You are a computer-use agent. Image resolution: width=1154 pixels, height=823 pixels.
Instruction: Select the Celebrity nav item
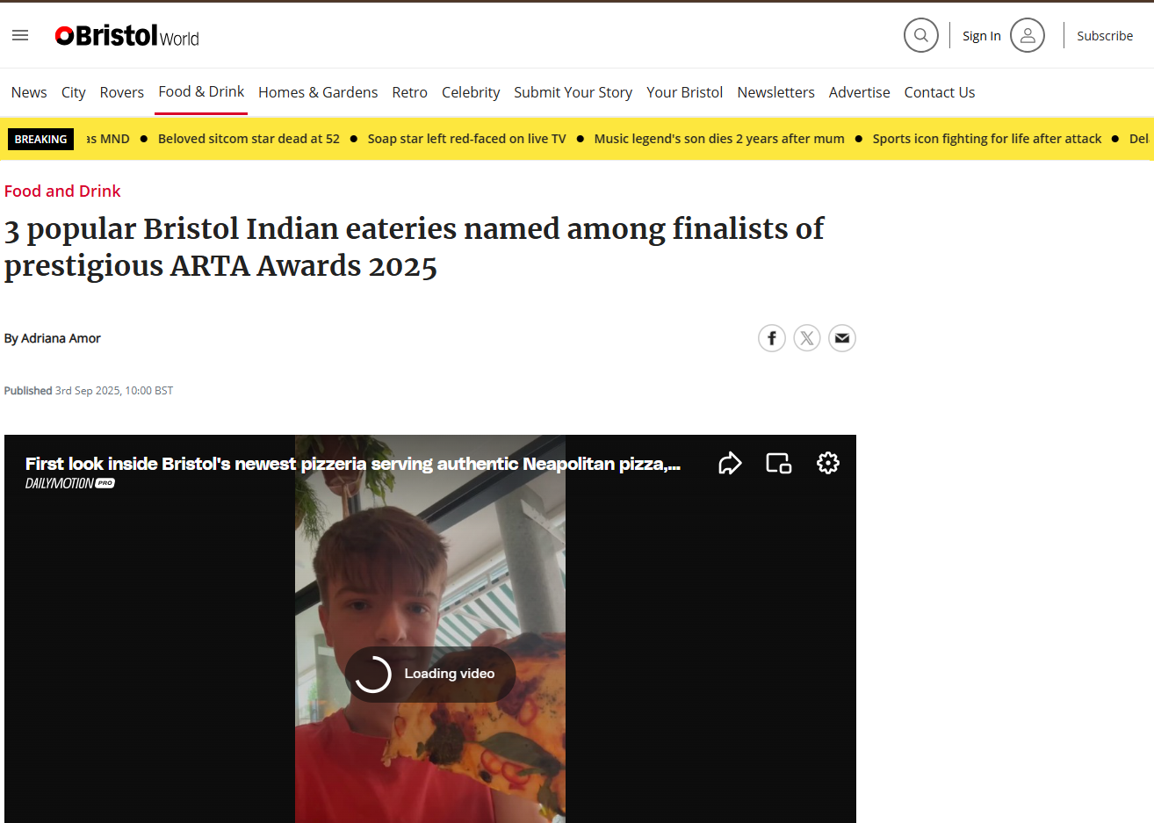pyautogui.click(x=471, y=92)
